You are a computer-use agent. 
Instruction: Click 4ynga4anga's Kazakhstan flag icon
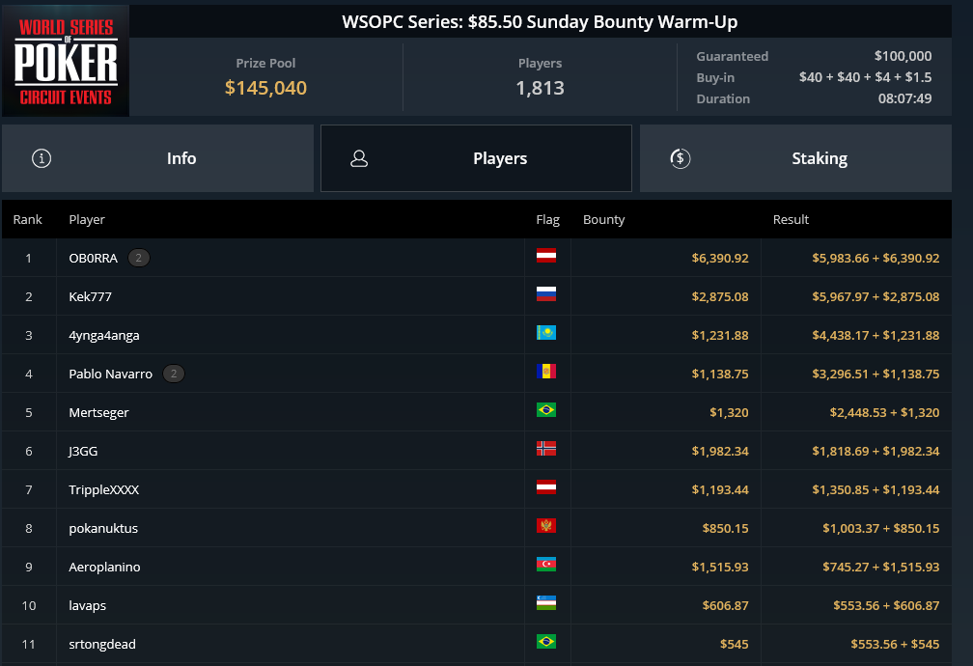(546, 334)
